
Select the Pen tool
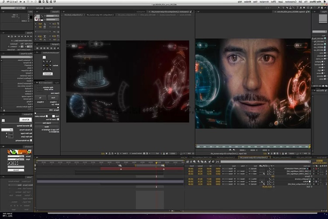coord(300,8)
